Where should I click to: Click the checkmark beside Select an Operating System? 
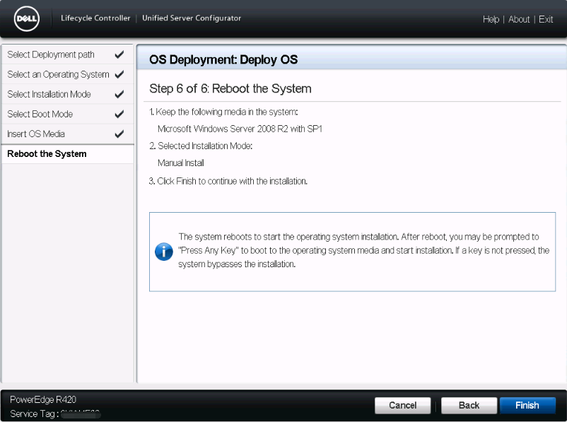click(119, 74)
